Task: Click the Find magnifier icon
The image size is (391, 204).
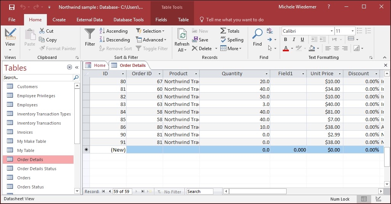Action: click(257, 33)
